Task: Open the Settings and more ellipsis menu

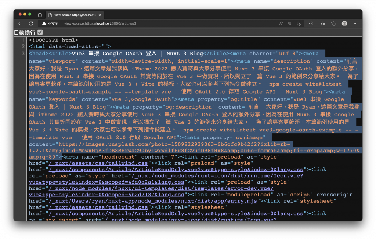Action: pos(355,23)
